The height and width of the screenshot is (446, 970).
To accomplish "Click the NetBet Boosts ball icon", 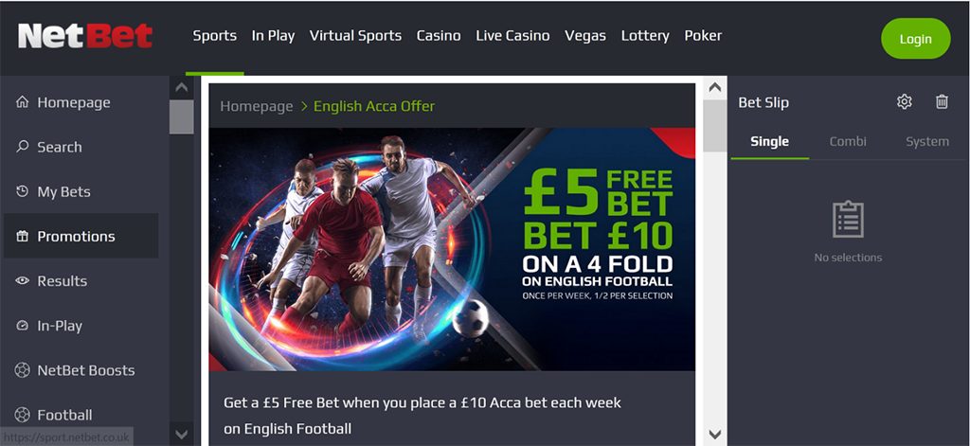I will [x=23, y=370].
